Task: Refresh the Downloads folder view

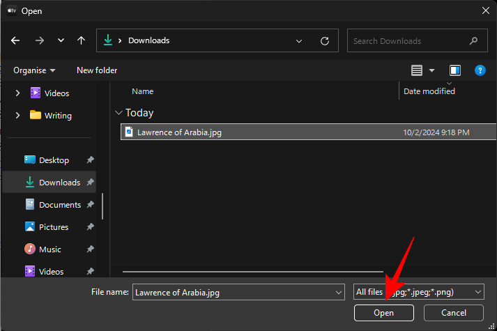Action: (324, 41)
